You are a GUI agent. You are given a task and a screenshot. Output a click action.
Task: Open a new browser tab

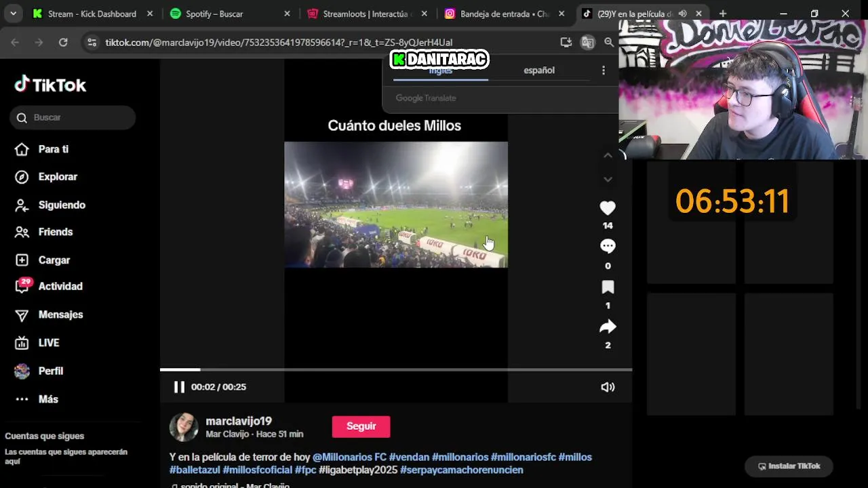[723, 14]
